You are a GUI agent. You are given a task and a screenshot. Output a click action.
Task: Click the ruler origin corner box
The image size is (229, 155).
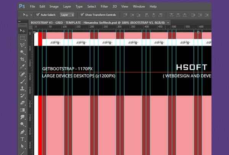(x=31, y=27)
